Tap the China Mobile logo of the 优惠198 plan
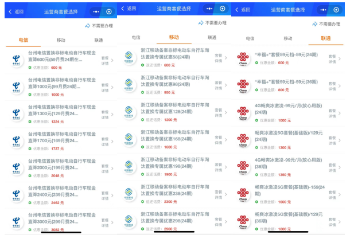The image size is (350, 235). click(x=129, y=167)
